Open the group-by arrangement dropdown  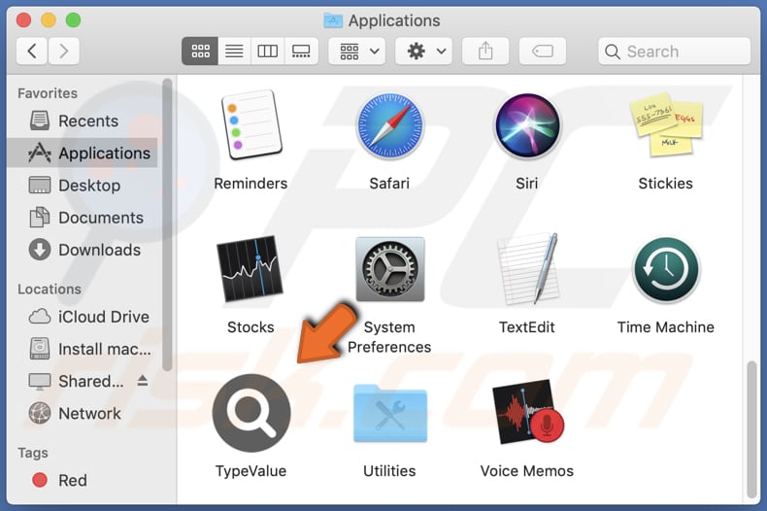(357, 51)
